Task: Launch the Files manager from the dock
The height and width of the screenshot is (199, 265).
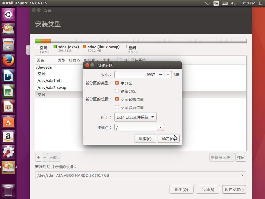Action: click(8, 45)
